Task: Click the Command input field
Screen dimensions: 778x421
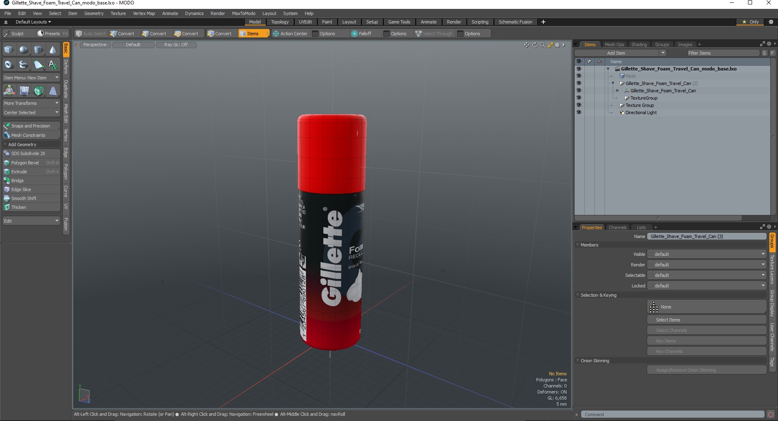Action: (x=673, y=415)
